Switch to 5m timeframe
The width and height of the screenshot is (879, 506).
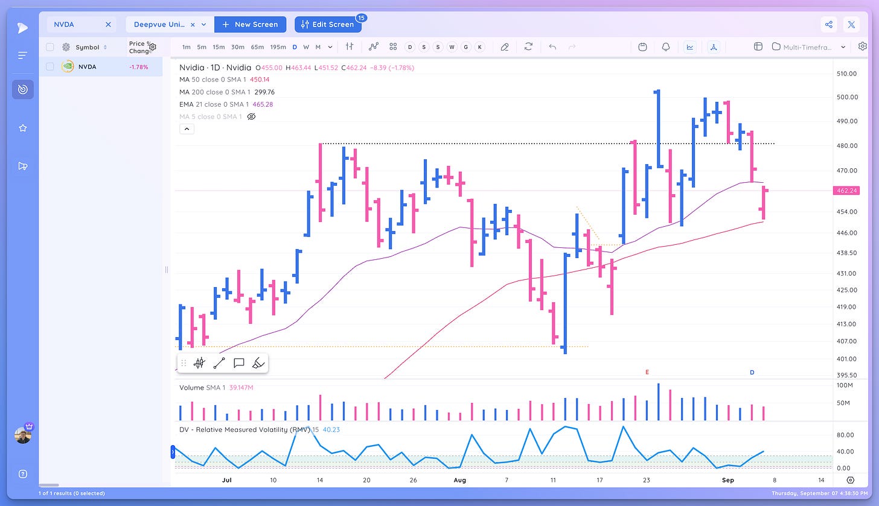pyautogui.click(x=202, y=47)
